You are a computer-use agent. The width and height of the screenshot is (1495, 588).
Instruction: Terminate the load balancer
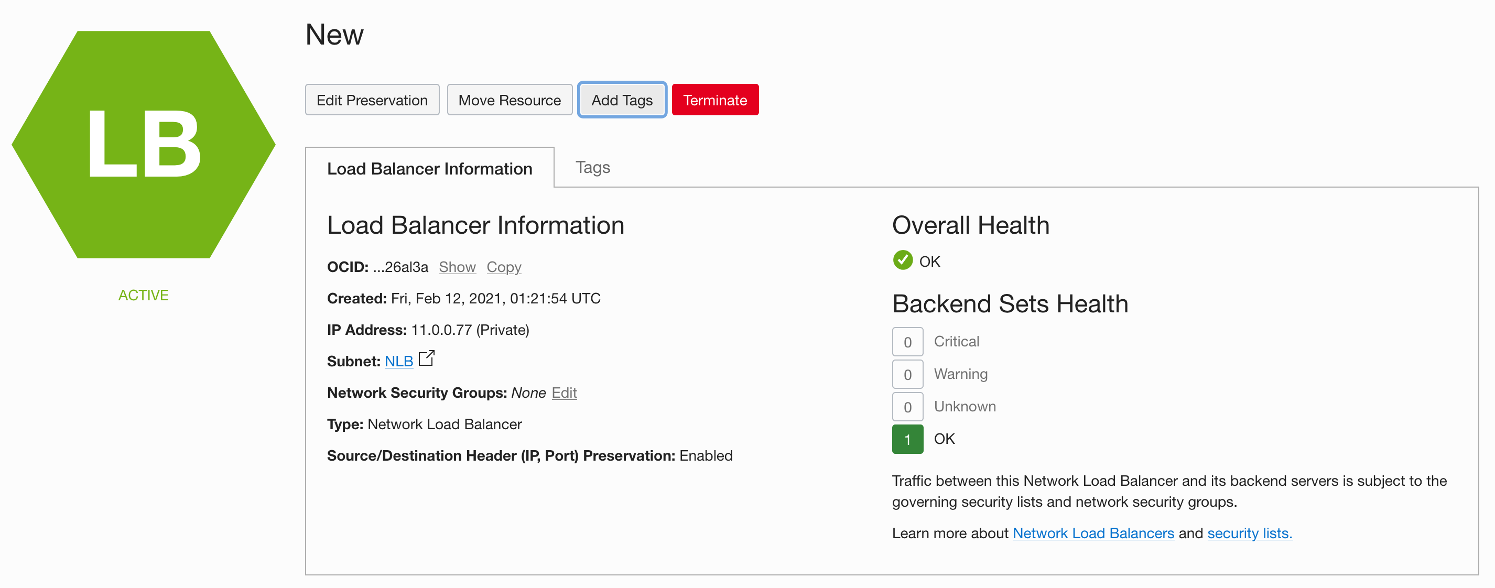715,99
